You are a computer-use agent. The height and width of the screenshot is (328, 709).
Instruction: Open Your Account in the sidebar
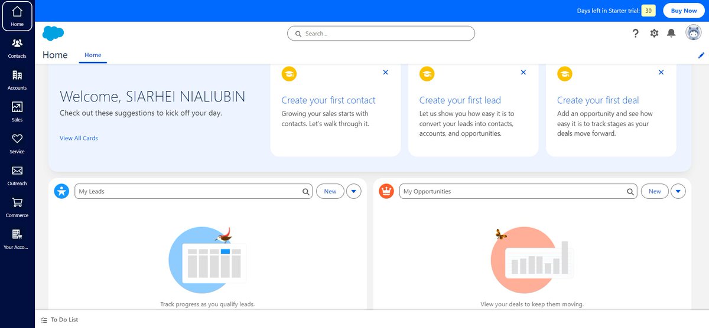click(x=17, y=239)
